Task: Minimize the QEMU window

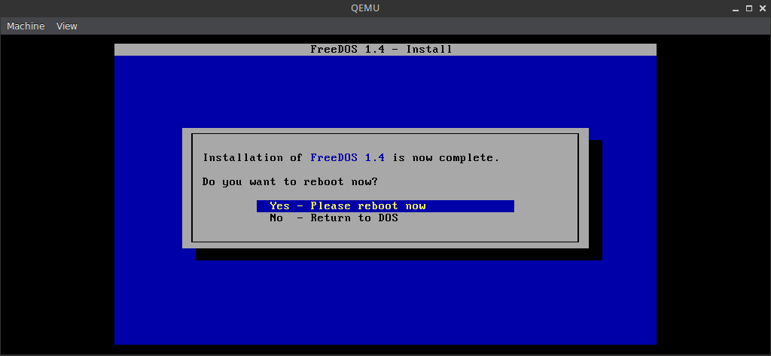Action: (736, 8)
